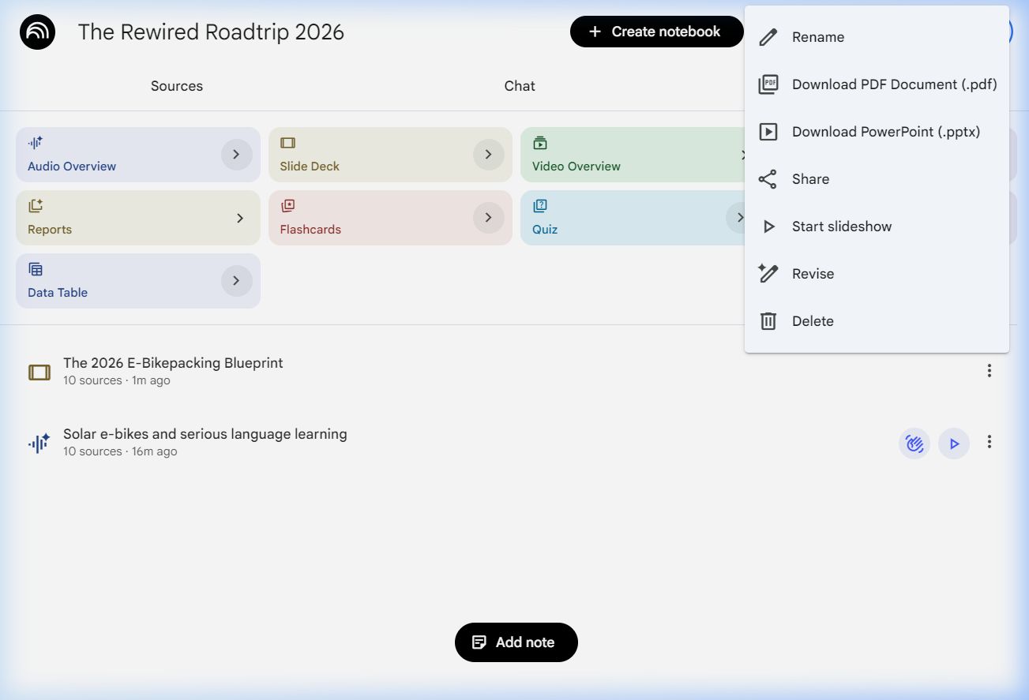Expand Flashcards options with the chevron
1029x700 pixels.
[x=488, y=218]
